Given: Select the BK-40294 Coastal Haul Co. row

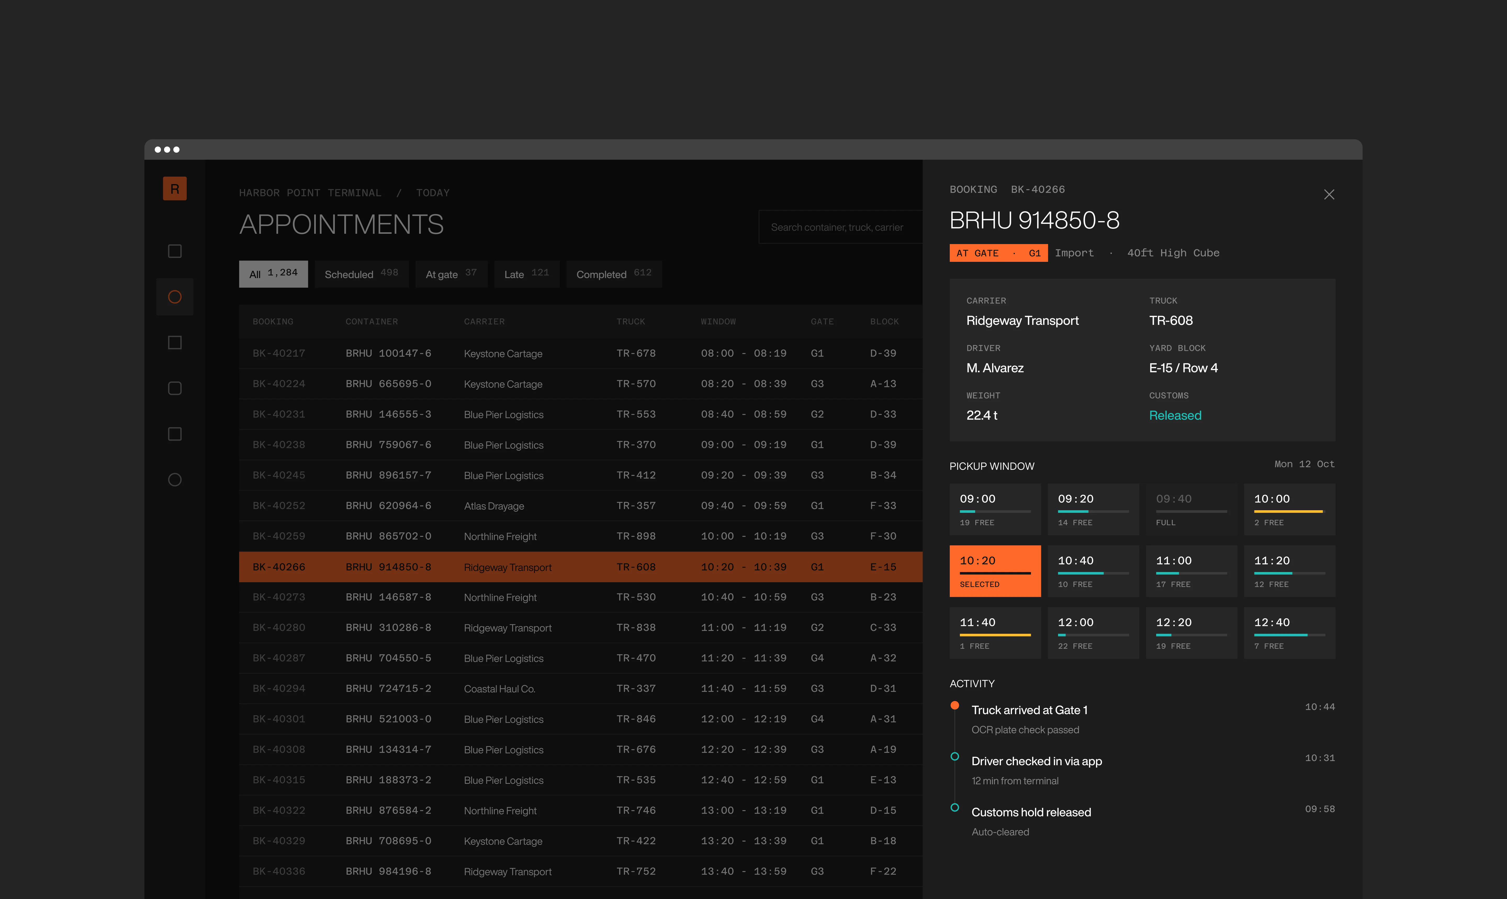Looking at the screenshot, I should [580, 688].
